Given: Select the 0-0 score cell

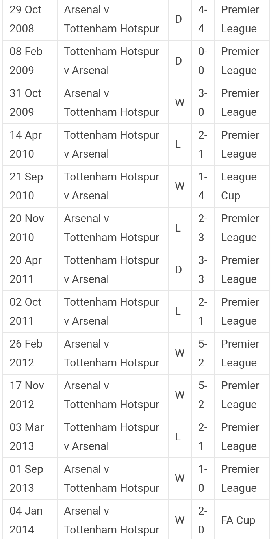Looking at the screenshot, I should [x=202, y=61].
